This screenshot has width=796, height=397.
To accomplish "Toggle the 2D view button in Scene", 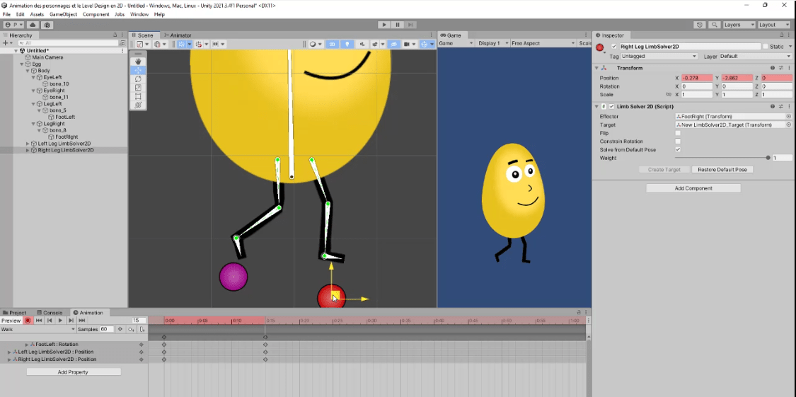I will 332,44.
